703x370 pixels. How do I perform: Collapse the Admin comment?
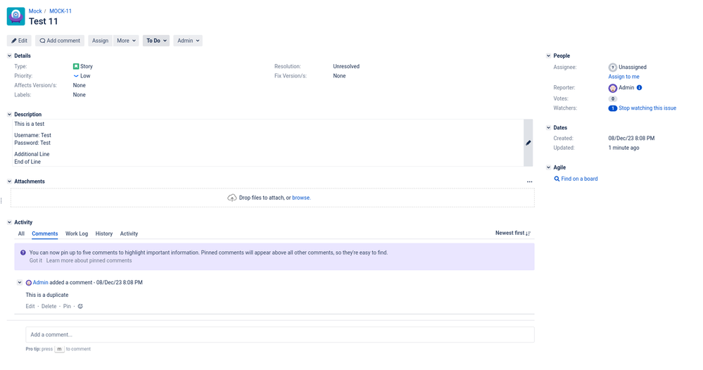[20, 283]
